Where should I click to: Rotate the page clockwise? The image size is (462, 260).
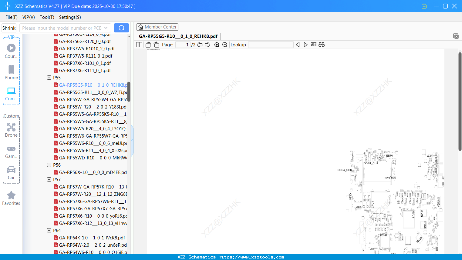click(x=156, y=45)
